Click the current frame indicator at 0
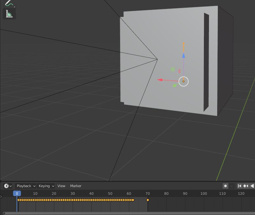This screenshot has height=215, width=255. click(x=17, y=193)
